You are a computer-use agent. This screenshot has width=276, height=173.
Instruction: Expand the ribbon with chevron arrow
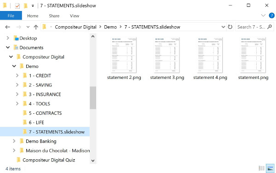point(263,16)
